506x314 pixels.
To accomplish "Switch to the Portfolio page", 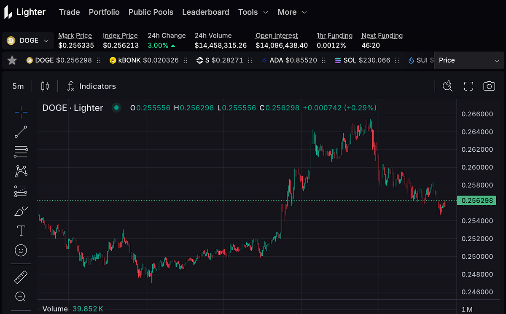I will [104, 12].
